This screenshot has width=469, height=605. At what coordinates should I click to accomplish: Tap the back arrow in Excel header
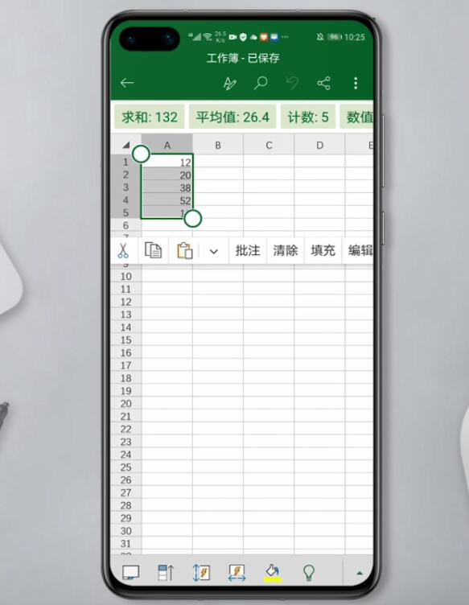pos(127,83)
